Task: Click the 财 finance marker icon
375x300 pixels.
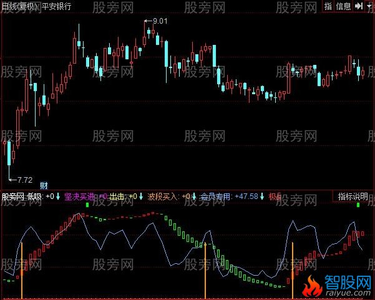Action: tap(44, 185)
